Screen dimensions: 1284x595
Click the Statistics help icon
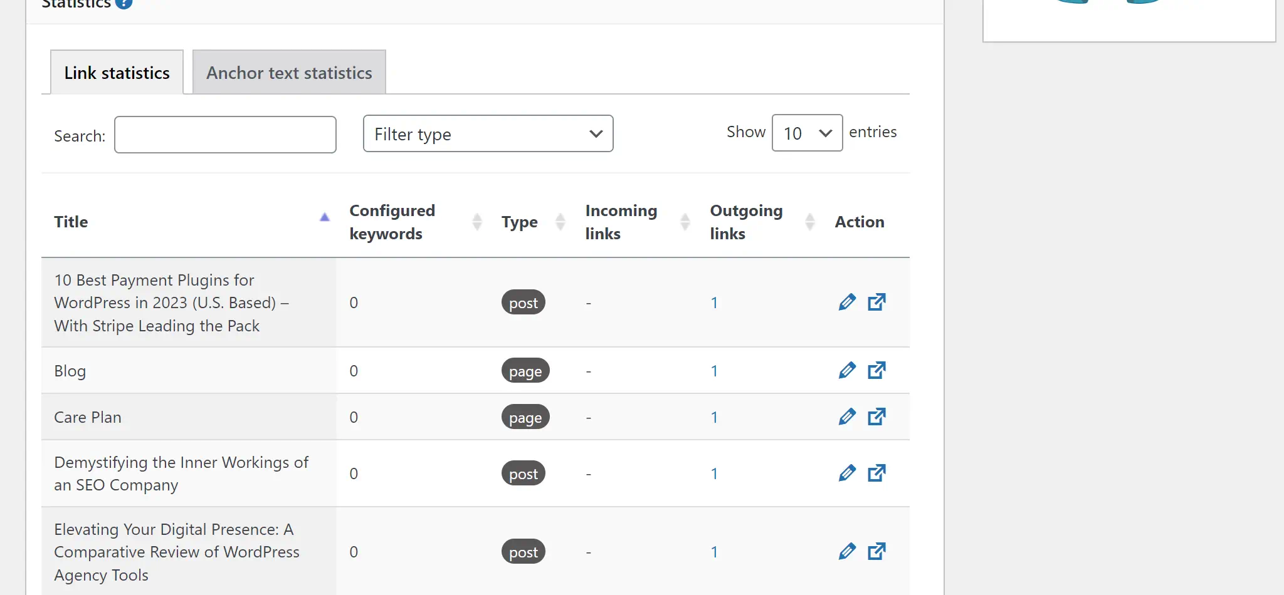click(125, 3)
